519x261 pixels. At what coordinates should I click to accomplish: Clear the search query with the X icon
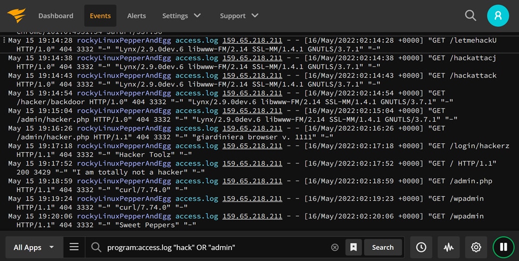[335, 247]
